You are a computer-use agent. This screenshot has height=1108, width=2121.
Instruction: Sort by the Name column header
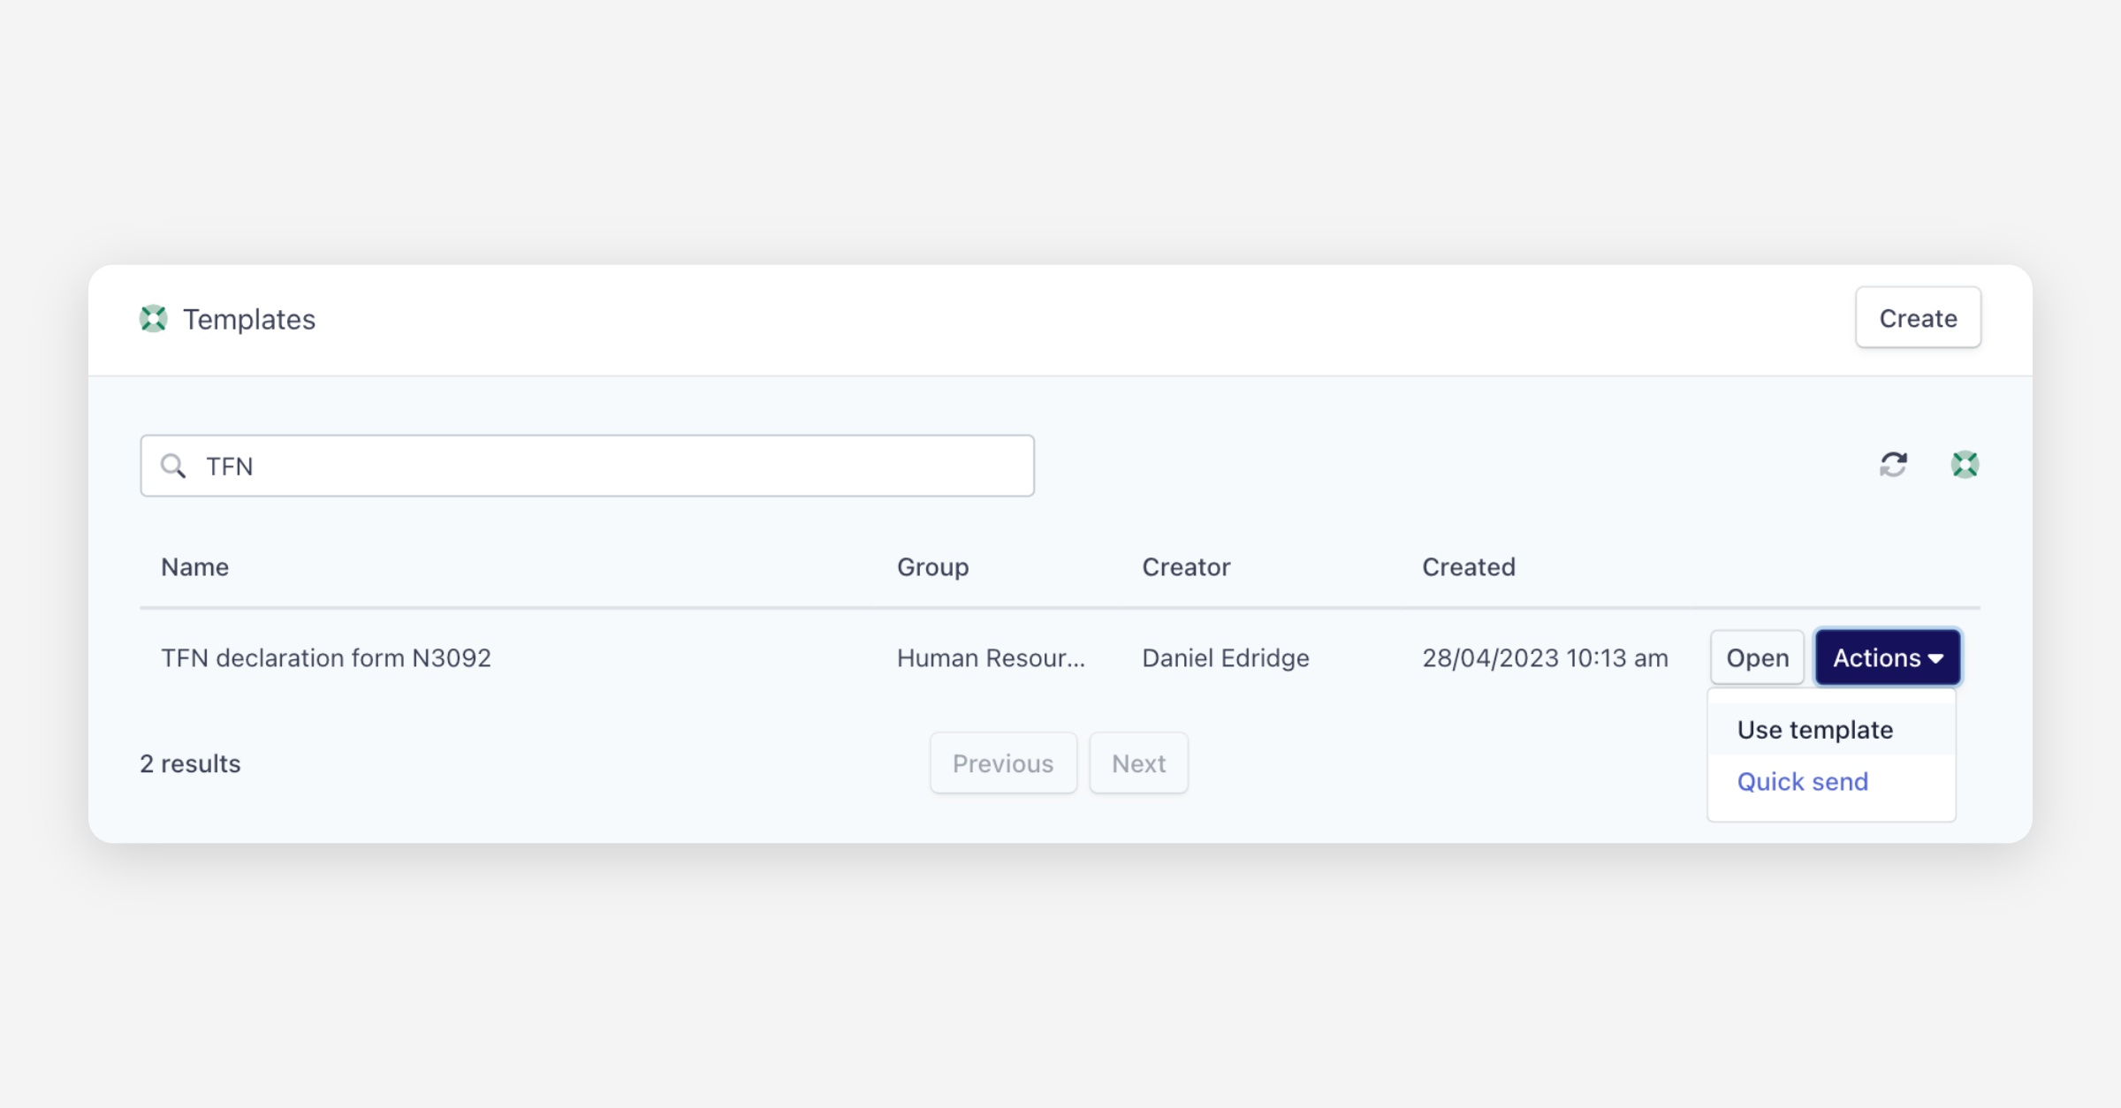point(194,567)
